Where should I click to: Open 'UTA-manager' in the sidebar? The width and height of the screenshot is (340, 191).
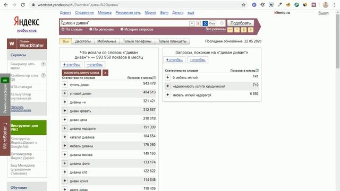click(21, 87)
